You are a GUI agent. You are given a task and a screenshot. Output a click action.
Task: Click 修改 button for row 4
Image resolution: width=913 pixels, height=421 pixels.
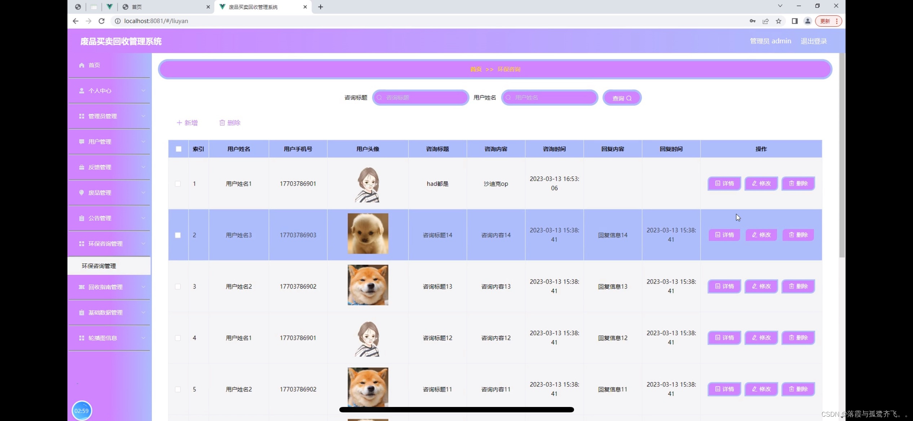click(x=761, y=338)
